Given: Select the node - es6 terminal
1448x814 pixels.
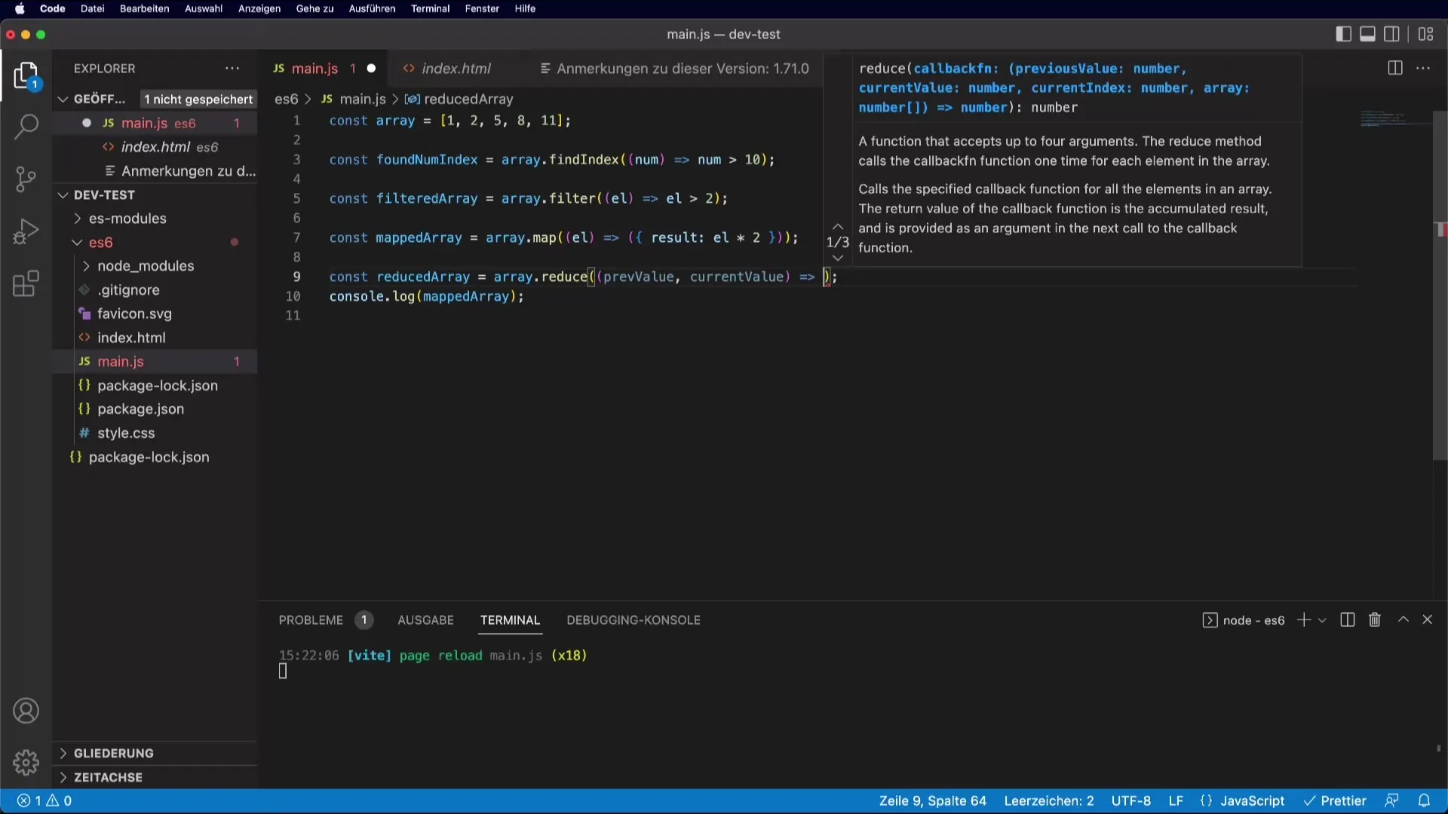Looking at the screenshot, I should [1243, 620].
